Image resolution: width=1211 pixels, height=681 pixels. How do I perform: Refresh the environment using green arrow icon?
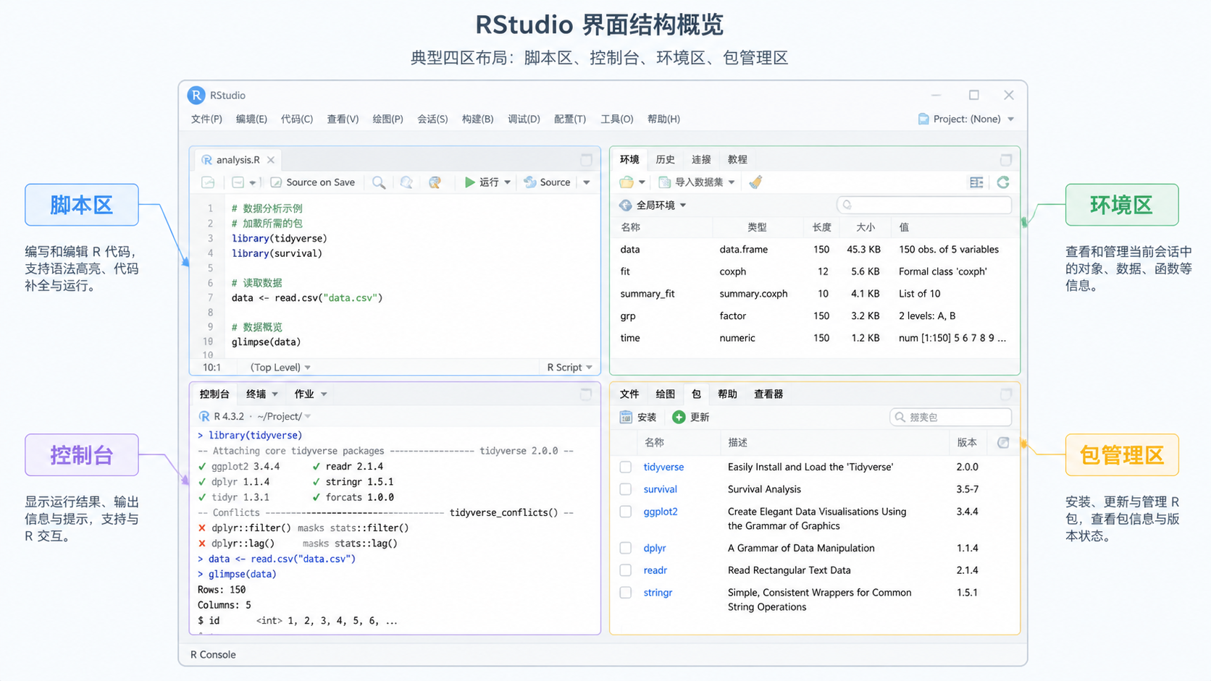coord(1003,182)
